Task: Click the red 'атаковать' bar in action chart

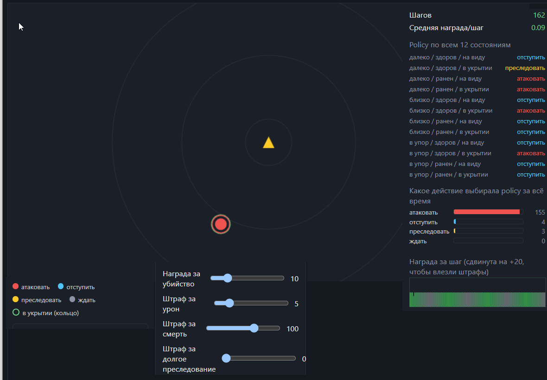Action: click(x=487, y=212)
